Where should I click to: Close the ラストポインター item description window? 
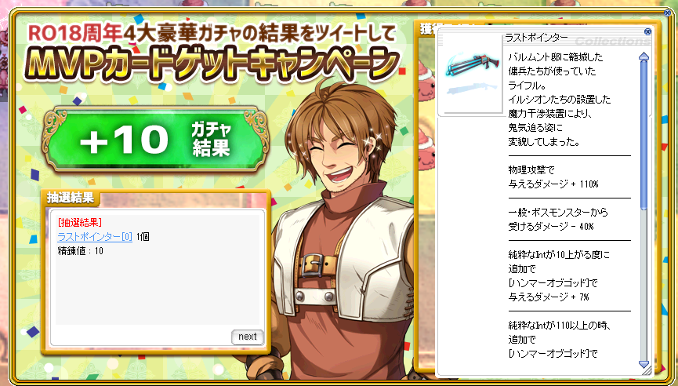(x=647, y=31)
